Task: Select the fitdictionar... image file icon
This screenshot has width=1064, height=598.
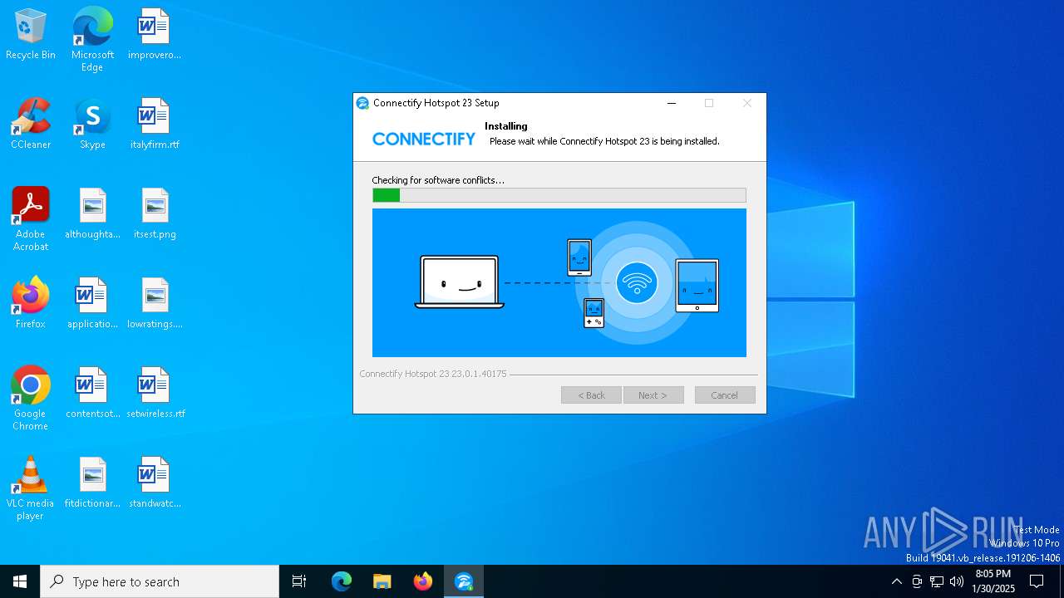Action: [x=92, y=483]
